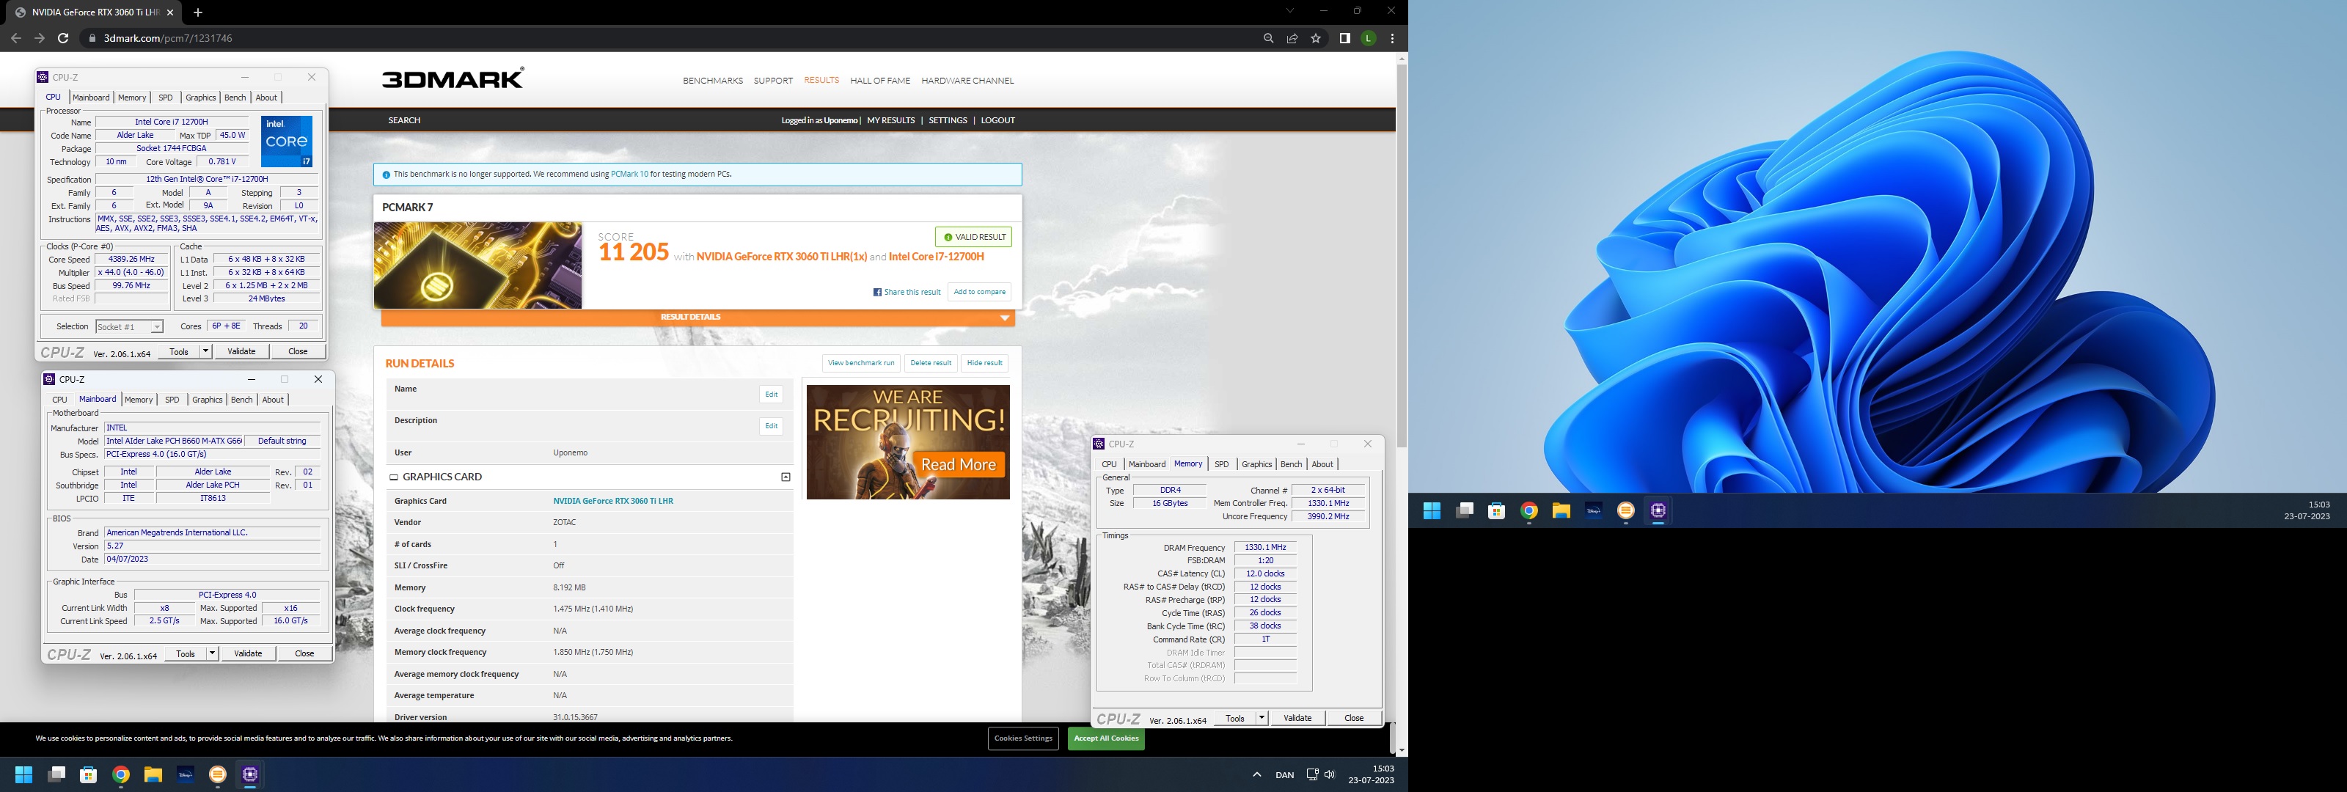Open SETTINGS link in 3DMark bar
Screen dimensions: 2347x792
coord(948,120)
